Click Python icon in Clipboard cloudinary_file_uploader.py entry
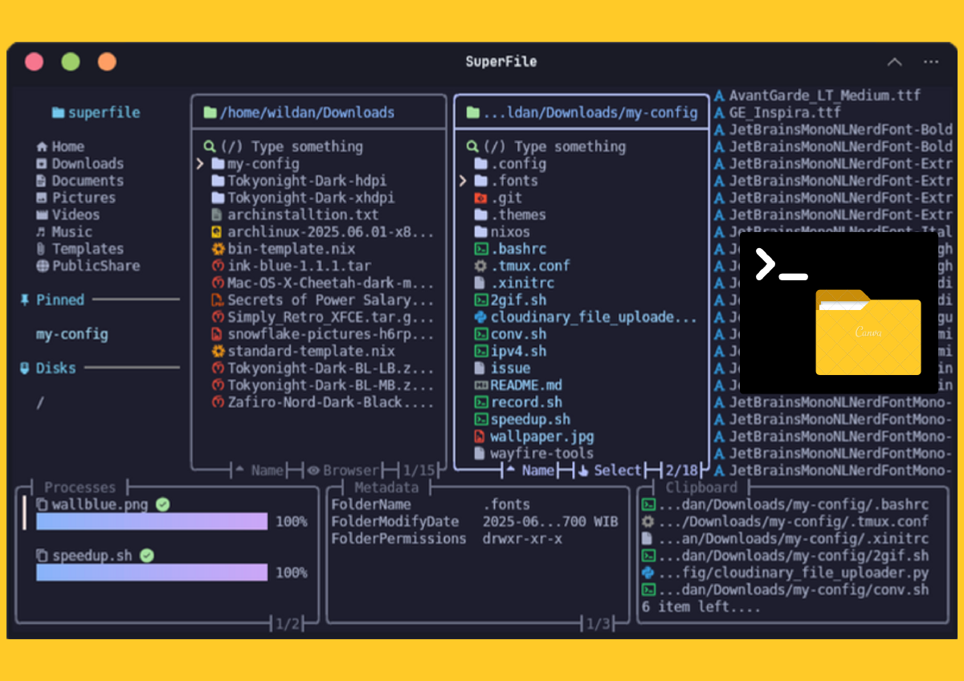The width and height of the screenshot is (964, 681). coord(648,573)
